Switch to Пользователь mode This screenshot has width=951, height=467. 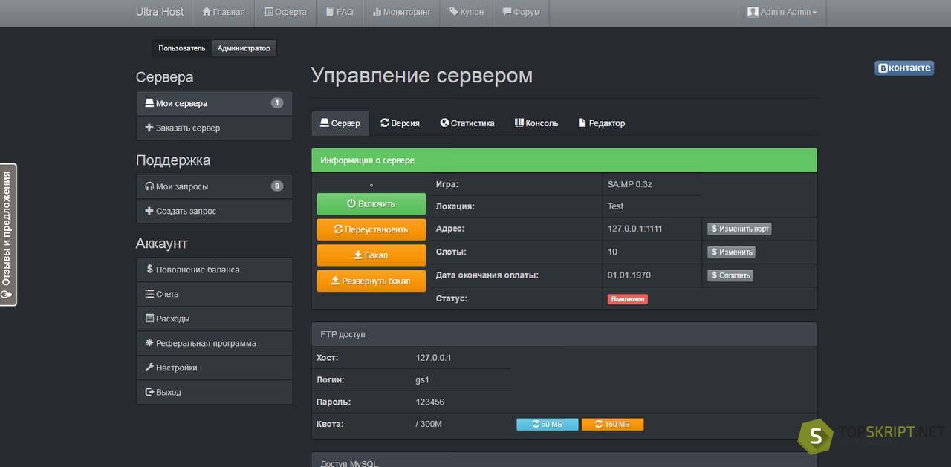[x=181, y=48]
